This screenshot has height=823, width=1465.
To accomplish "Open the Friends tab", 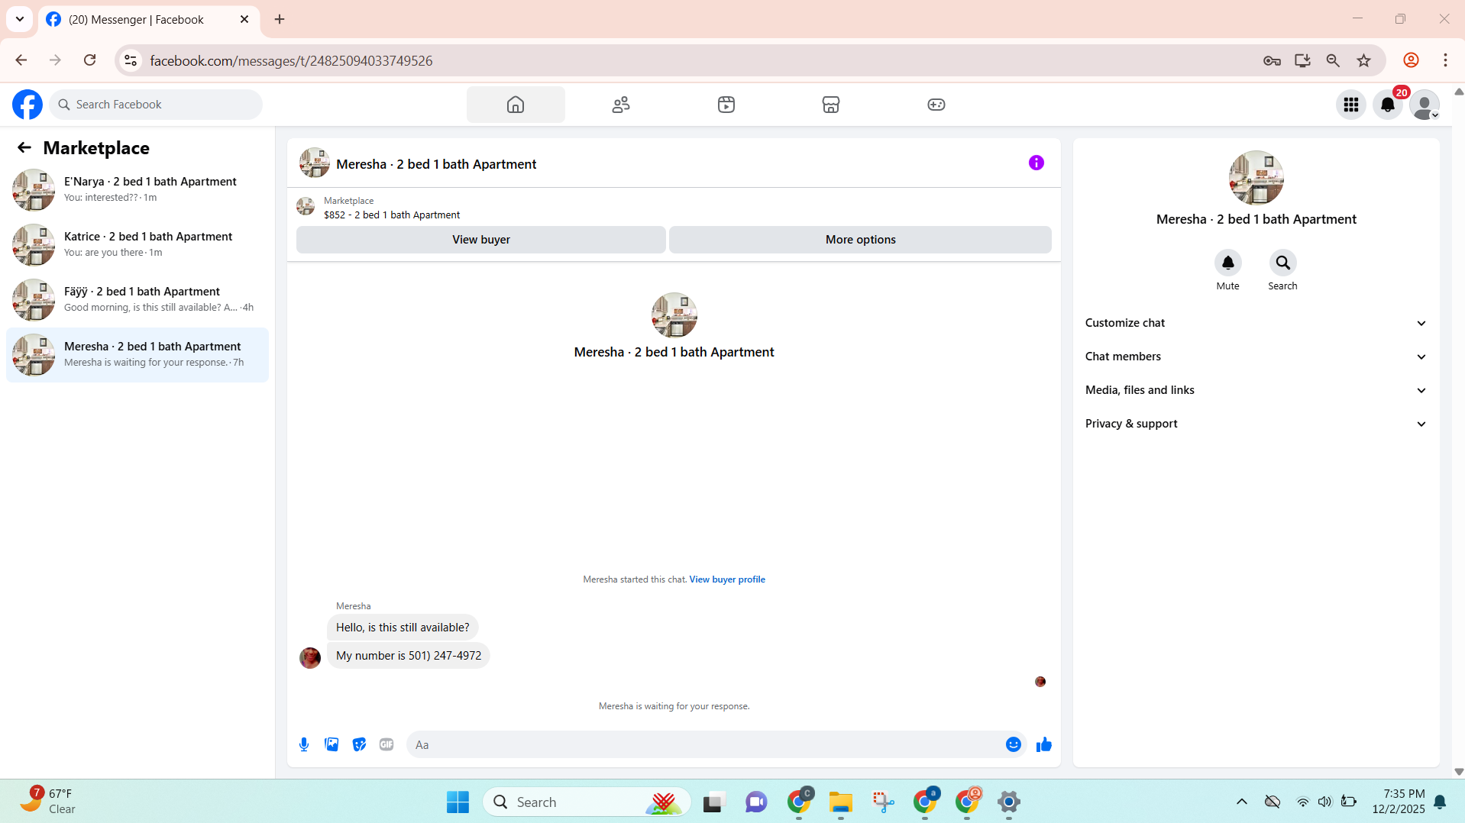I will click(x=621, y=105).
